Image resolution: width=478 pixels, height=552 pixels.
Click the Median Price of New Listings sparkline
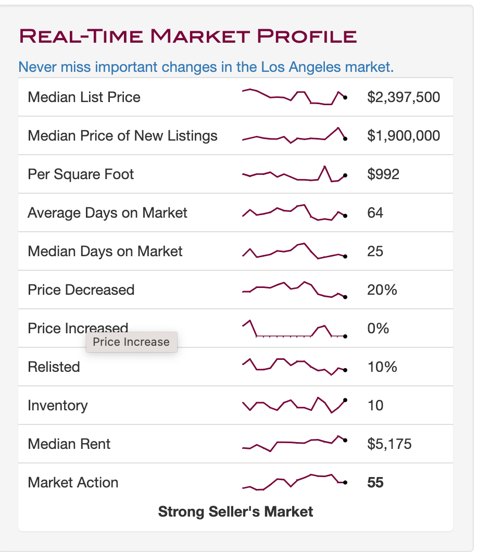coord(295,135)
